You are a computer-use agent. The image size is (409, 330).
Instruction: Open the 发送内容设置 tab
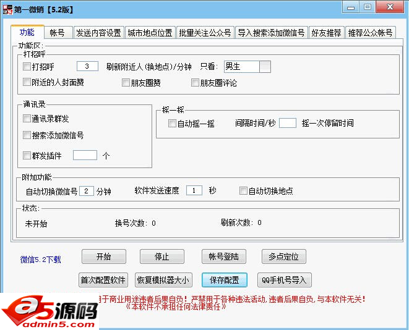tap(98, 33)
